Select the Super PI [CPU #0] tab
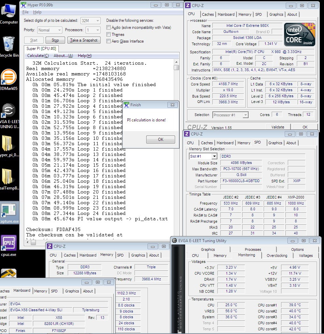324x334 pixels. pyautogui.click(x=41, y=49)
